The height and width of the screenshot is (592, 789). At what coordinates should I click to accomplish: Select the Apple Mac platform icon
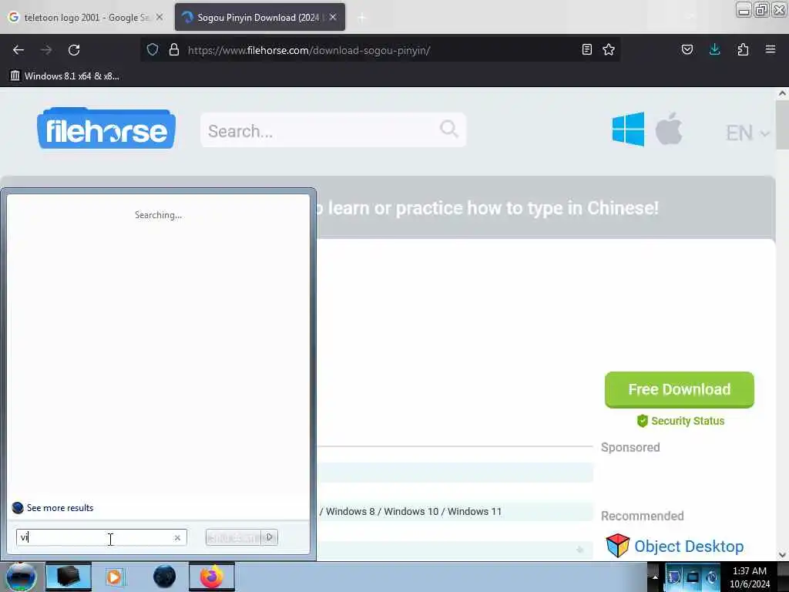point(669,129)
